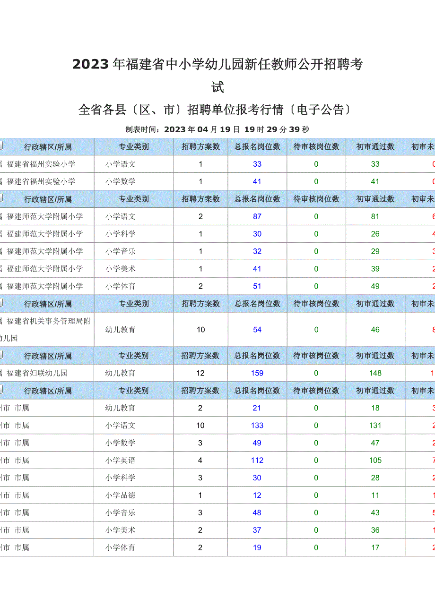The height and width of the screenshot is (615, 435).
Task: Click the blue 21 registration count link
Action: [257, 408]
